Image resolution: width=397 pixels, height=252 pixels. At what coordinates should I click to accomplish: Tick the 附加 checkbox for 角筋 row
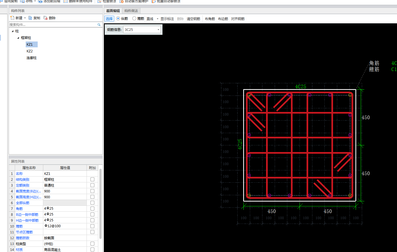click(92, 209)
